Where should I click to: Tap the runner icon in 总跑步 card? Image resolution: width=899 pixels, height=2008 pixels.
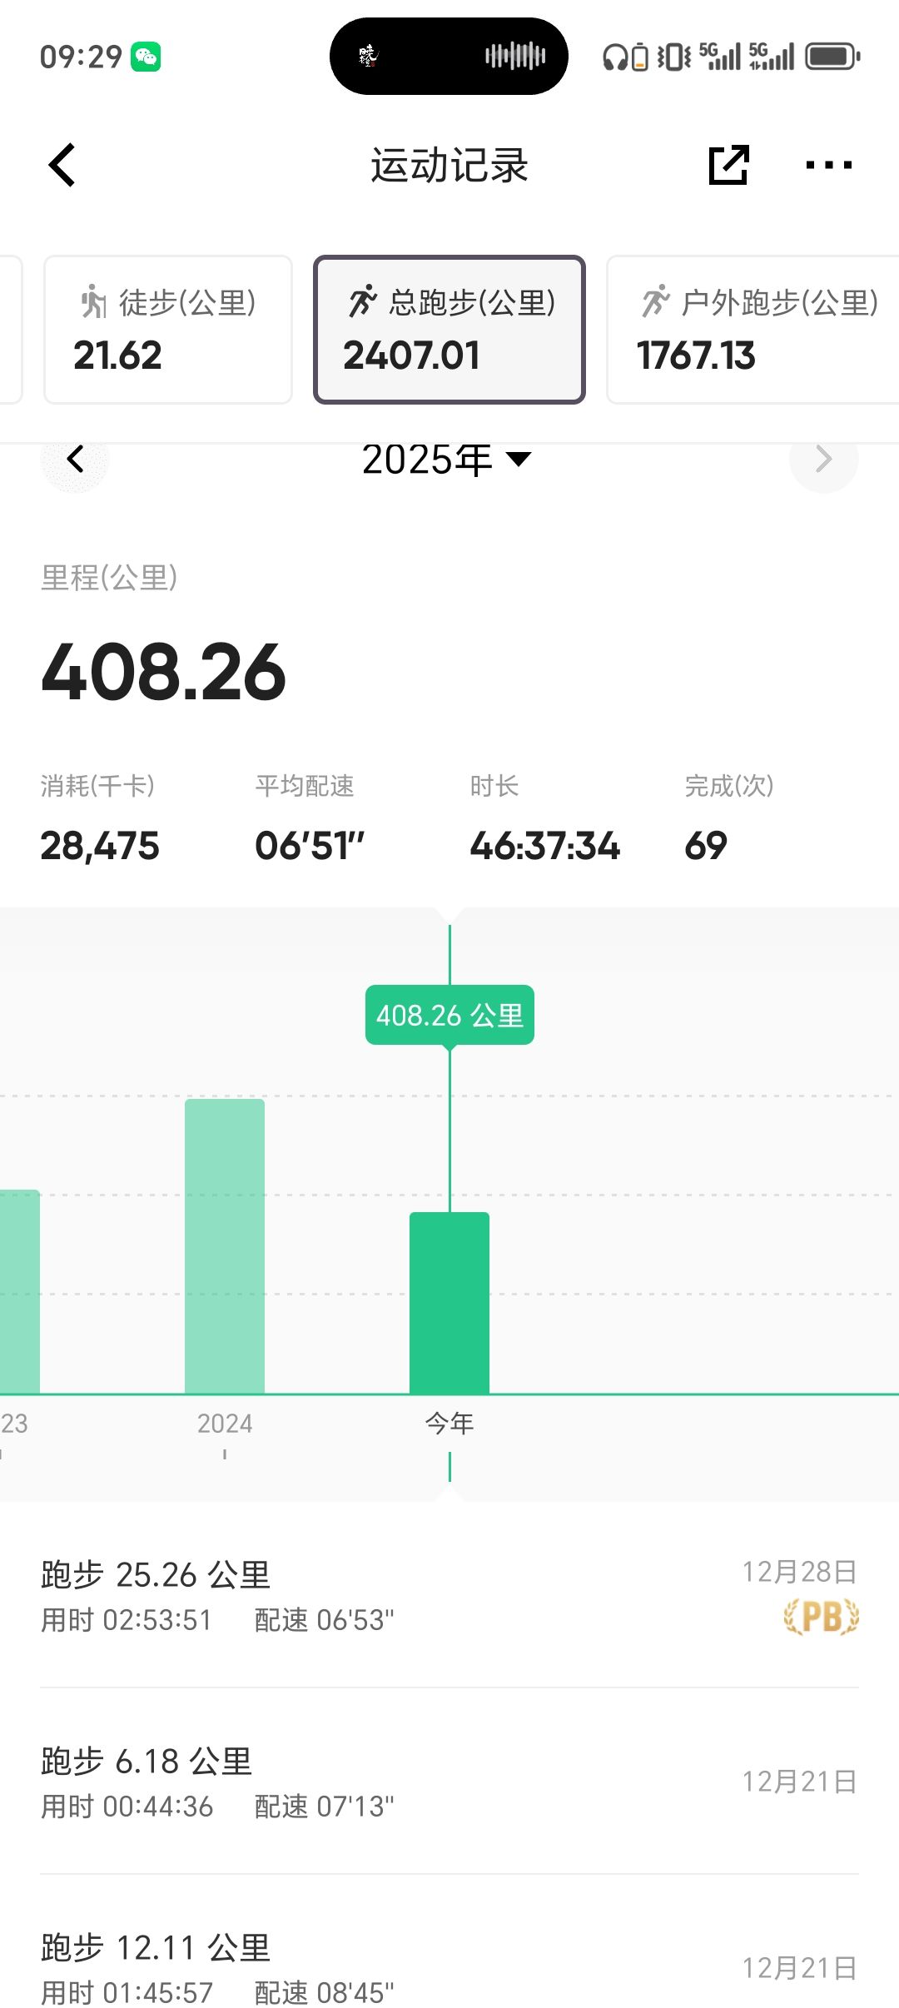[x=363, y=301]
